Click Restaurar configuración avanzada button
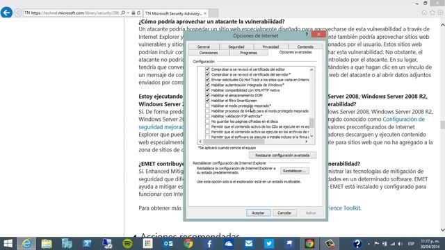Image resolution: width=445 pixels, height=250 pixels. point(282,155)
